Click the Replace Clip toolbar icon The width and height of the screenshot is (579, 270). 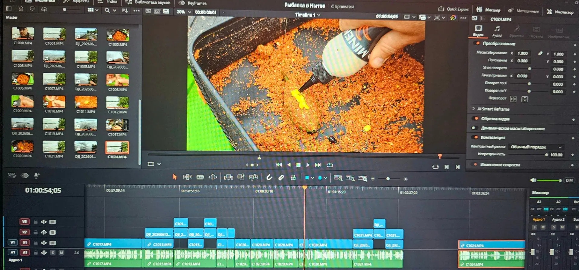click(253, 177)
